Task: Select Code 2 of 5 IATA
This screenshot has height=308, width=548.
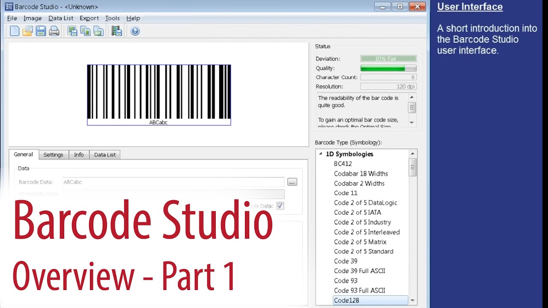Action: click(x=357, y=213)
